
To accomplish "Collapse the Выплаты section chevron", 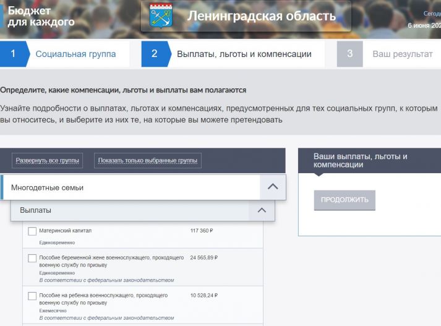I will (x=261, y=210).
